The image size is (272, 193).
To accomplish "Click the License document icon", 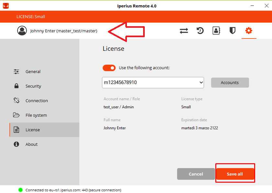I will click(17, 130).
